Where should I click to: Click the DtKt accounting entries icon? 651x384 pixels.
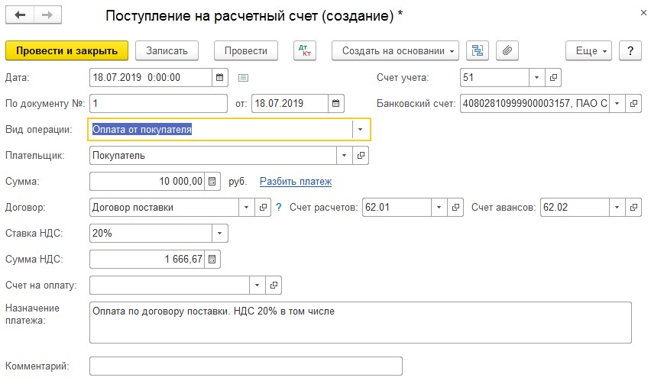[304, 50]
